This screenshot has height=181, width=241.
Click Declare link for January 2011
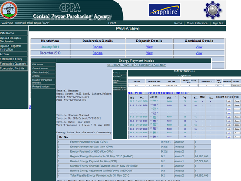click(98, 47)
